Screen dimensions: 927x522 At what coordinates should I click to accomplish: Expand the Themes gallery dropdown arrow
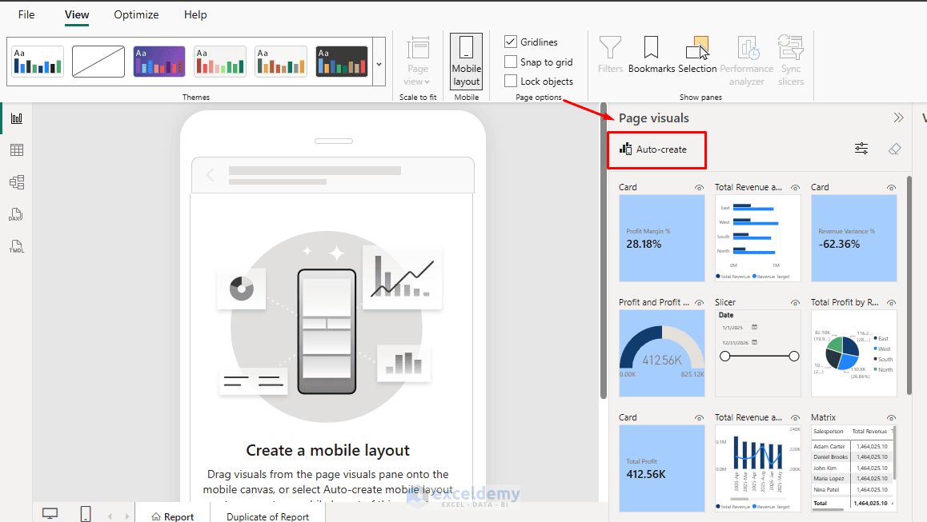[379, 64]
